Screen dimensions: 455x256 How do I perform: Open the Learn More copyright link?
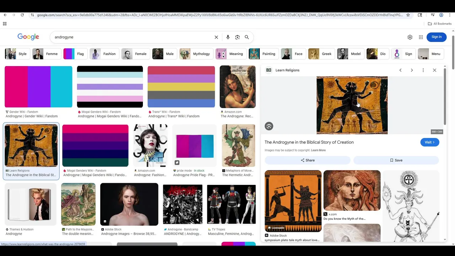click(318, 150)
